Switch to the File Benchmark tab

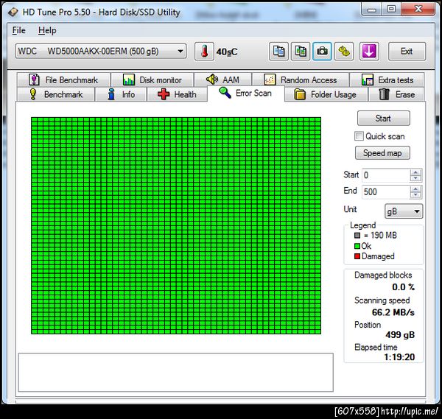[63, 80]
